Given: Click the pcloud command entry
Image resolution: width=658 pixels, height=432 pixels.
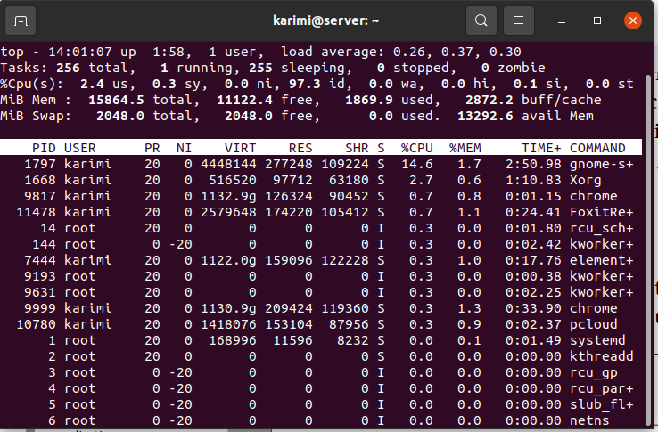Looking at the screenshot, I should [x=594, y=324].
